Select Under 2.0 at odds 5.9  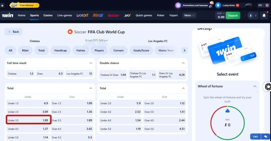tap(120, 103)
